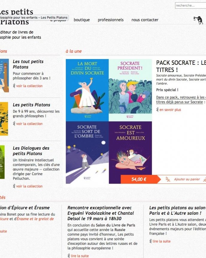This screenshot has width=206, height=258.
Task: Click laurel icon left of 'Ajouter au panier'
Action: click(168, 179)
